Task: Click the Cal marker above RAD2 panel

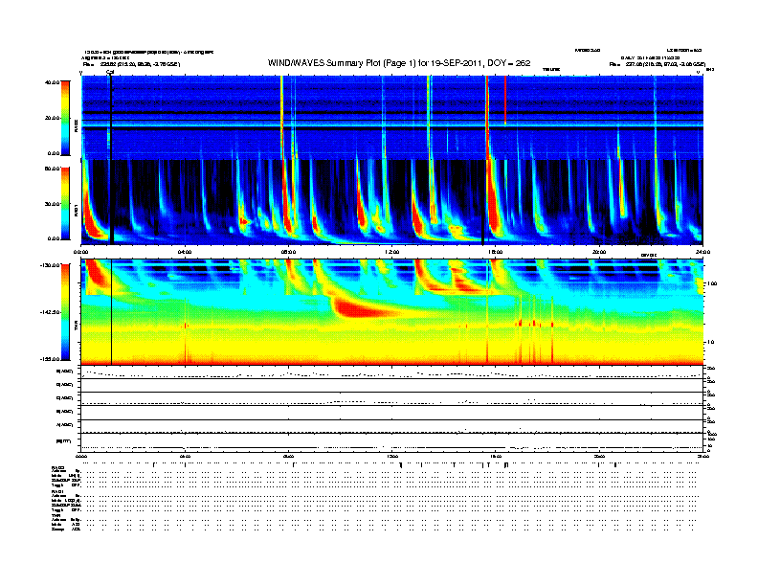Action: (110, 72)
